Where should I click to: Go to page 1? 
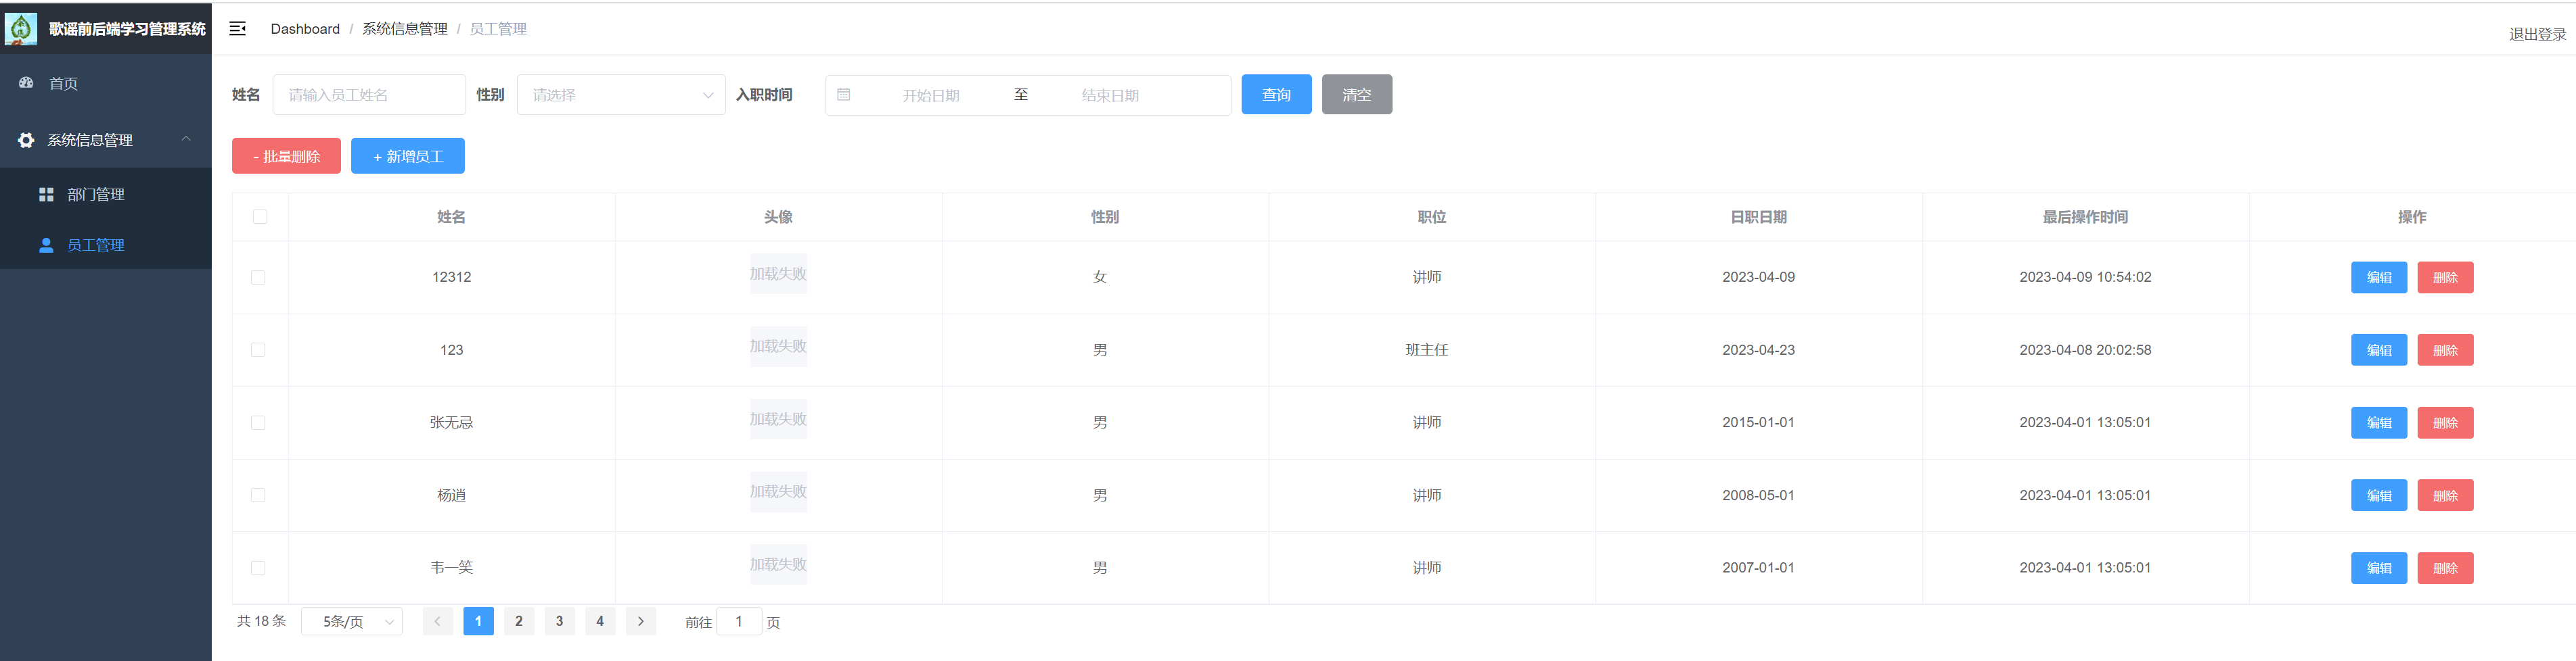coord(478,621)
